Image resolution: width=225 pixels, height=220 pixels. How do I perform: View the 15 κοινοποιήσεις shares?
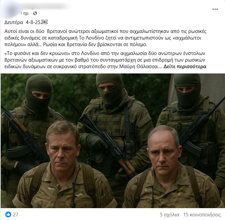point(202,214)
